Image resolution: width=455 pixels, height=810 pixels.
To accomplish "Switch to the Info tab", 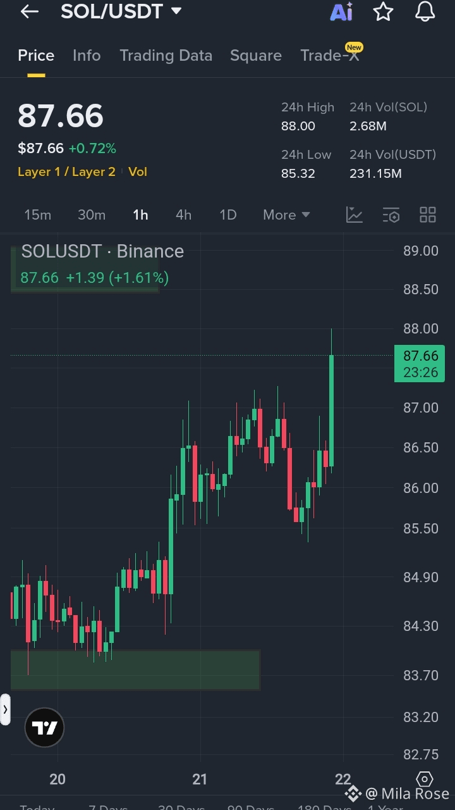I will [87, 56].
